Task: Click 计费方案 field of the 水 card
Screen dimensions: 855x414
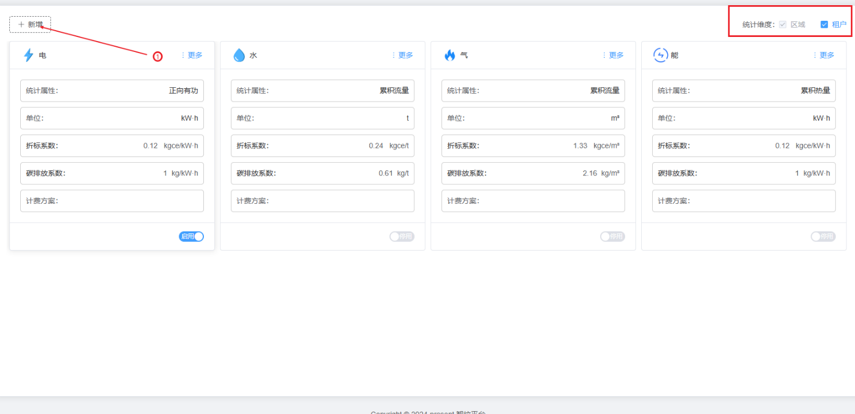Action: 323,201
